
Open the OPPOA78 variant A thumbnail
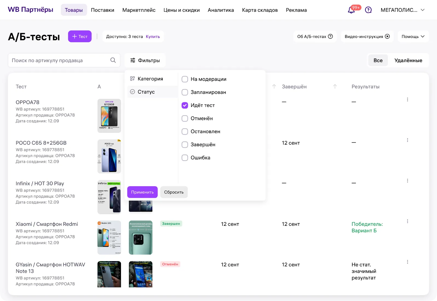tap(109, 116)
